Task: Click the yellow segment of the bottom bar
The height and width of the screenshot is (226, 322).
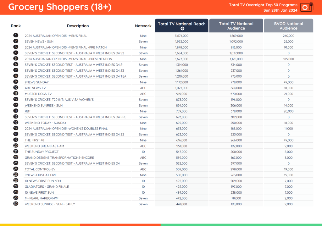Action: point(40,225)
